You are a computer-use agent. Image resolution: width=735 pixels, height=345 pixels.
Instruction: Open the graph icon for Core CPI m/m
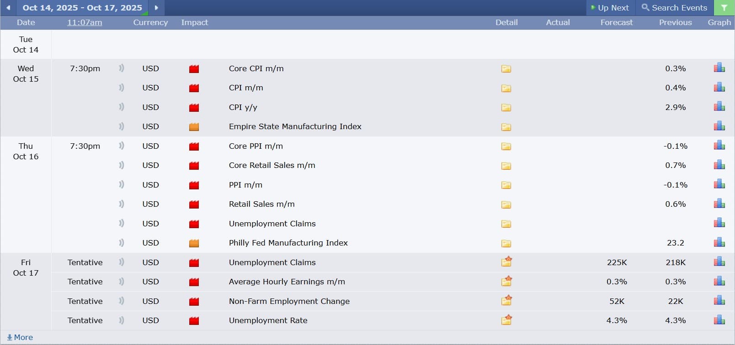pos(719,68)
